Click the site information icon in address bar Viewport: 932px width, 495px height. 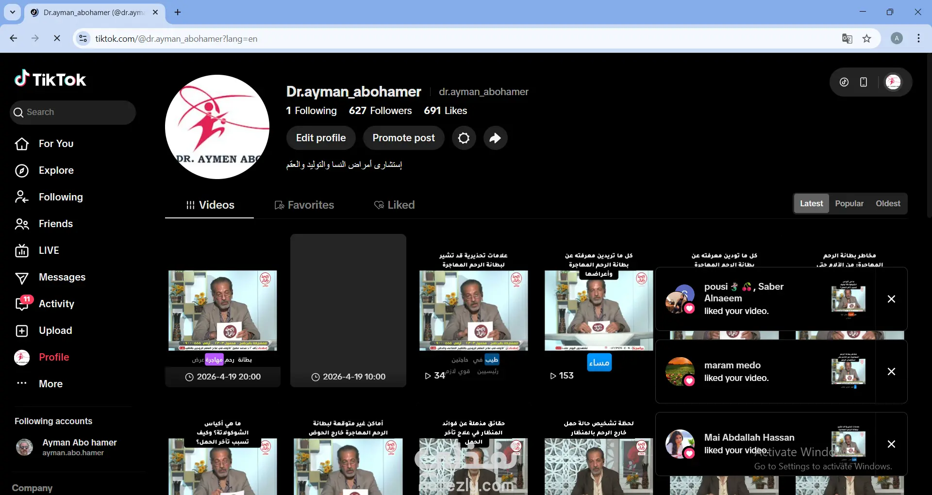(x=83, y=38)
